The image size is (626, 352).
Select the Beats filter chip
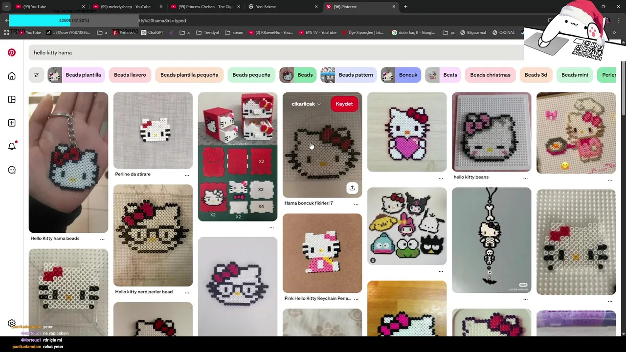pyautogui.click(x=443, y=75)
